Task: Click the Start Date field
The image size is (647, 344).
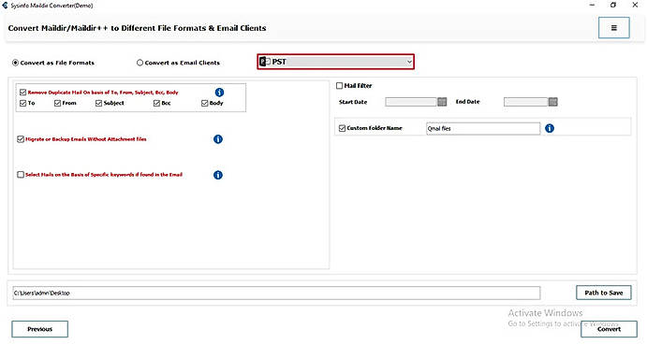Action: point(411,102)
